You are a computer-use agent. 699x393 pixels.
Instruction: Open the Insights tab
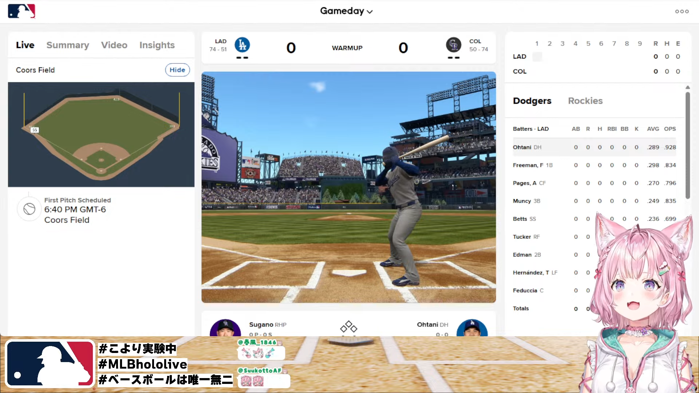(x=157, y=45)
